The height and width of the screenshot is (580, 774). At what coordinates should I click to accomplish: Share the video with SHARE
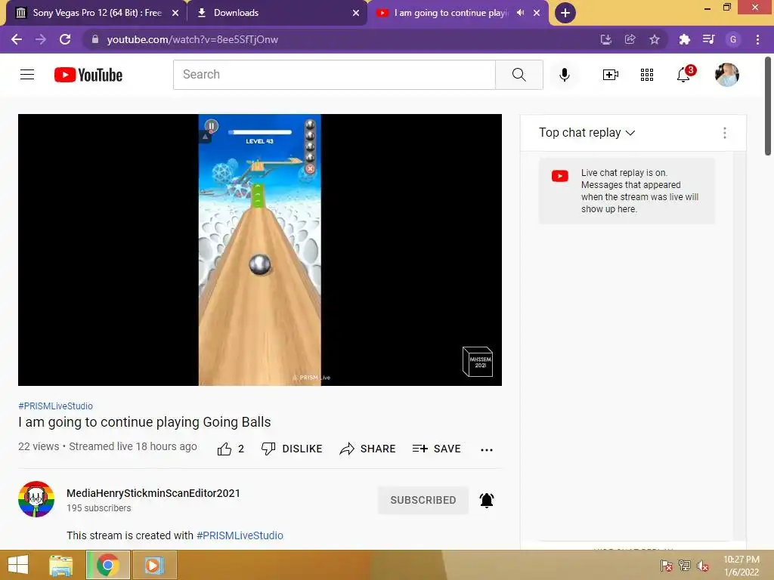point(368,449)
